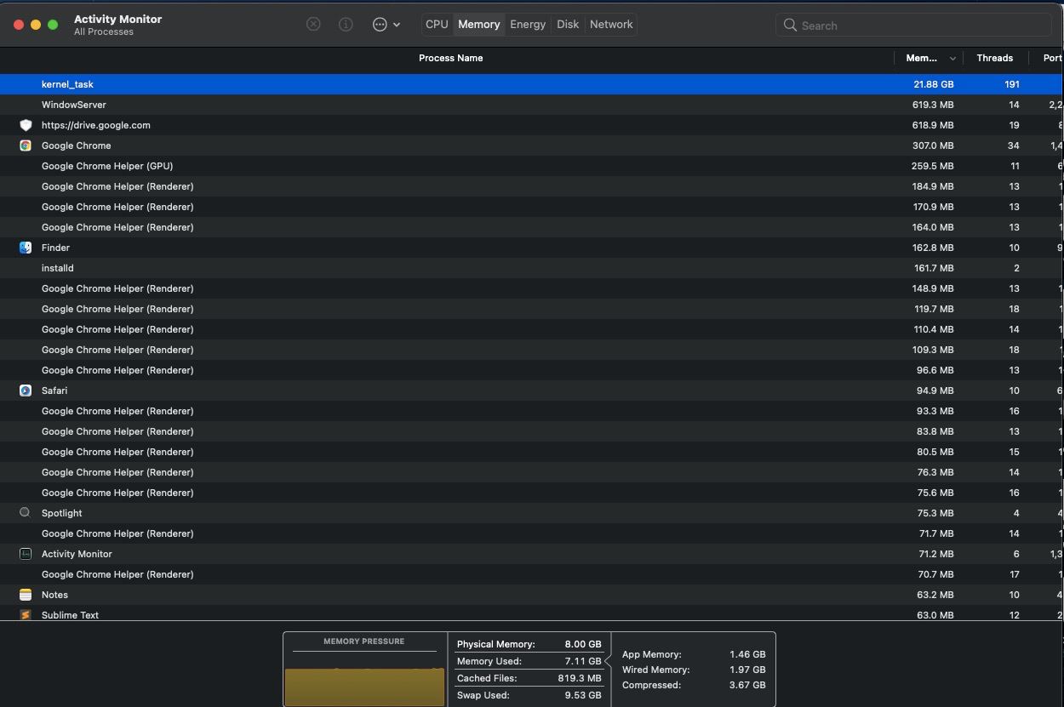
Task: Select the Safari process name
Action: (x=54, y=391)
